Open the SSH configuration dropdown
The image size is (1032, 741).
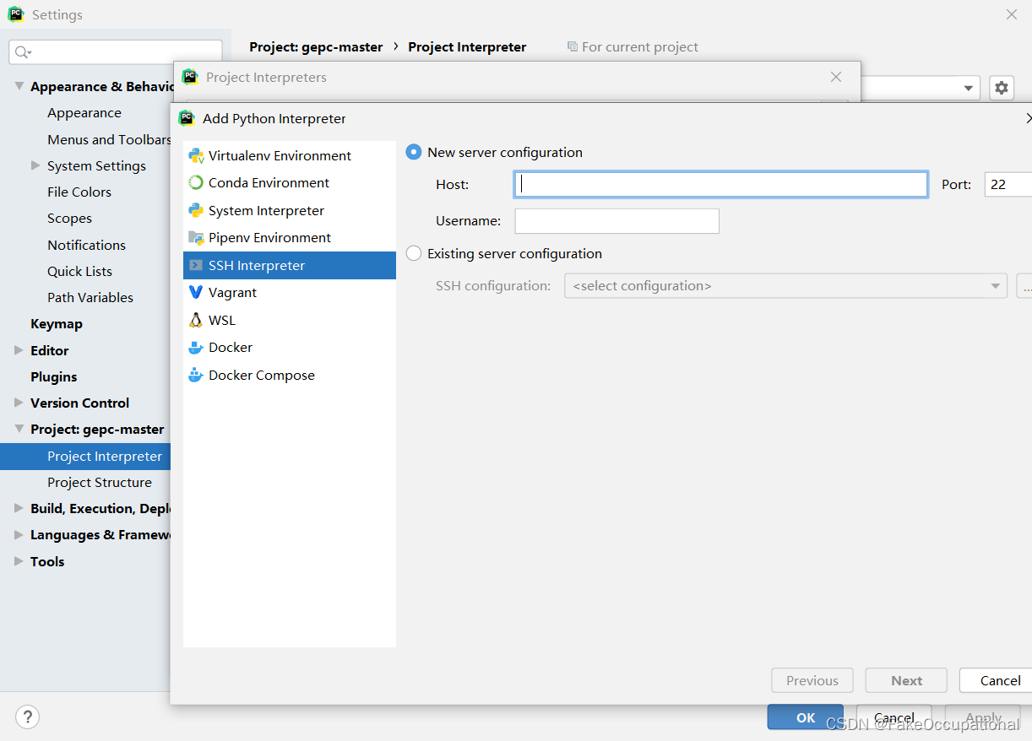785,286
